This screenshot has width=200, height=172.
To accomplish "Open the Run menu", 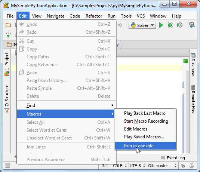I will pos(111,16).
